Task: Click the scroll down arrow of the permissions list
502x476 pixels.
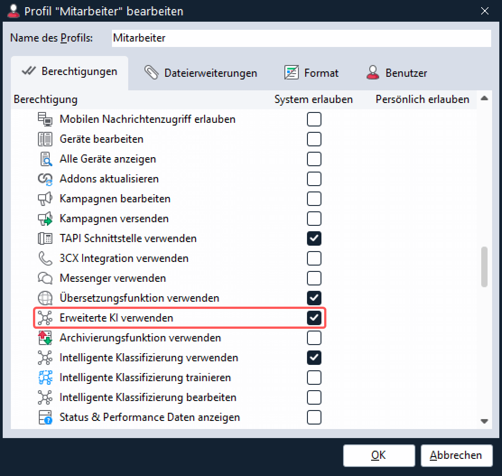Action: click(x=484, y=421)
